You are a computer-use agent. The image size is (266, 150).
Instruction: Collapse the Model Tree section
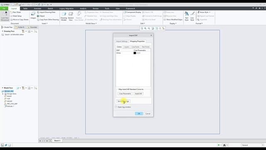click(2, 88)
